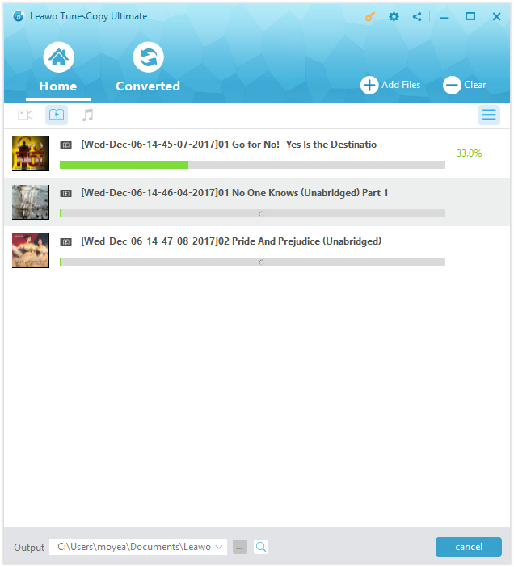Viewport: 514px width, 567px height.
Task: Open the Converted tab
Action: point(148,68)
